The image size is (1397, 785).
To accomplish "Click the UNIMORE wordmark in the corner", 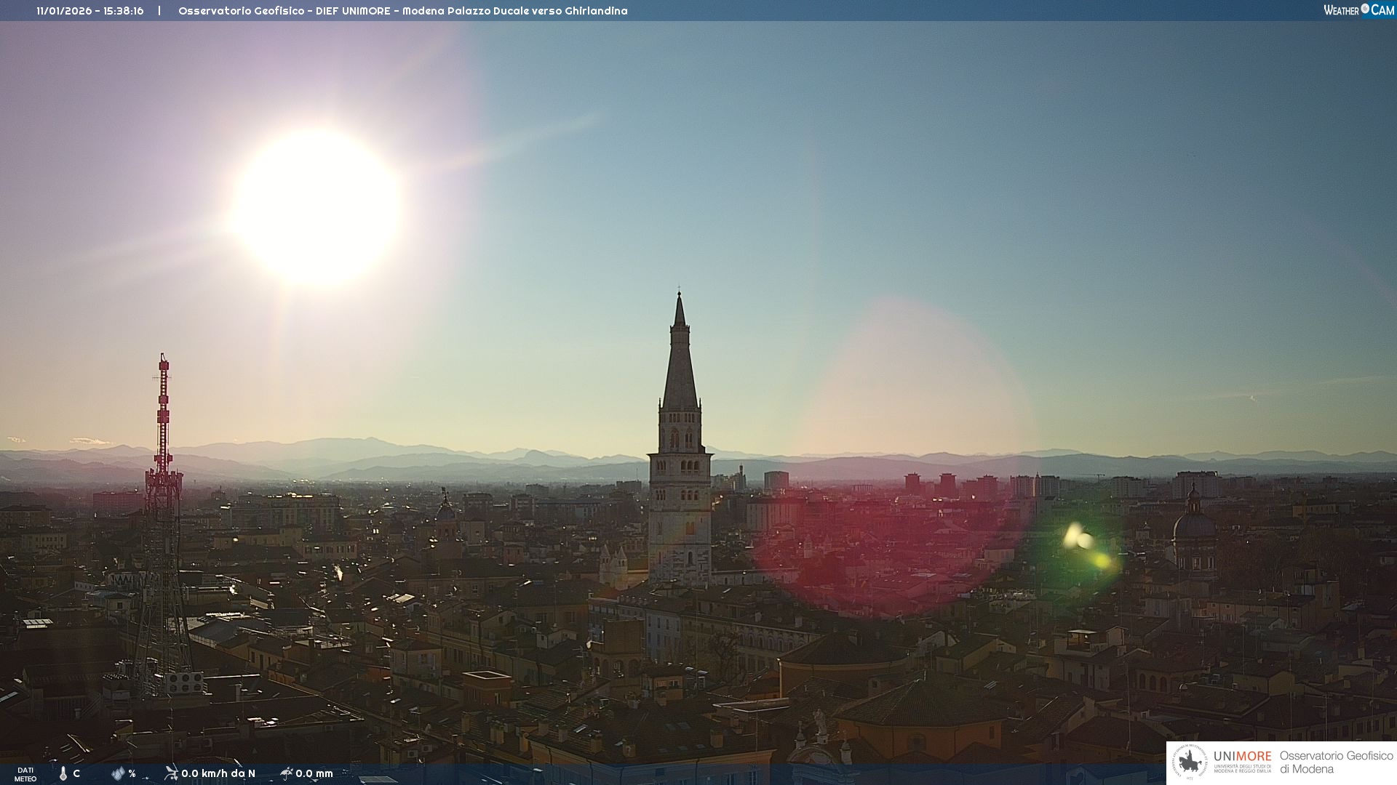I will pos(1242,757).
